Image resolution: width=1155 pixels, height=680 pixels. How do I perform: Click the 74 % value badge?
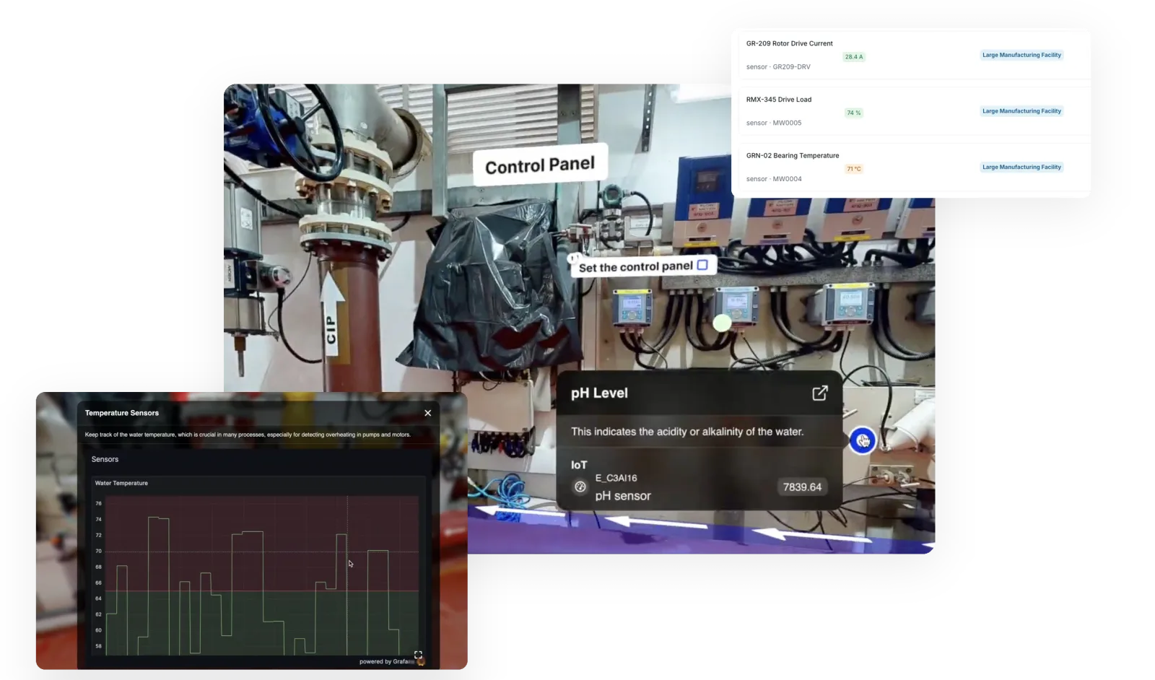pyautogui.click(x=854, y=113)
